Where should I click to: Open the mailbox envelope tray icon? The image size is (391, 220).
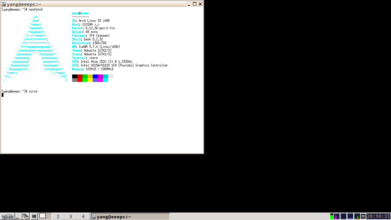pos(363,216)
